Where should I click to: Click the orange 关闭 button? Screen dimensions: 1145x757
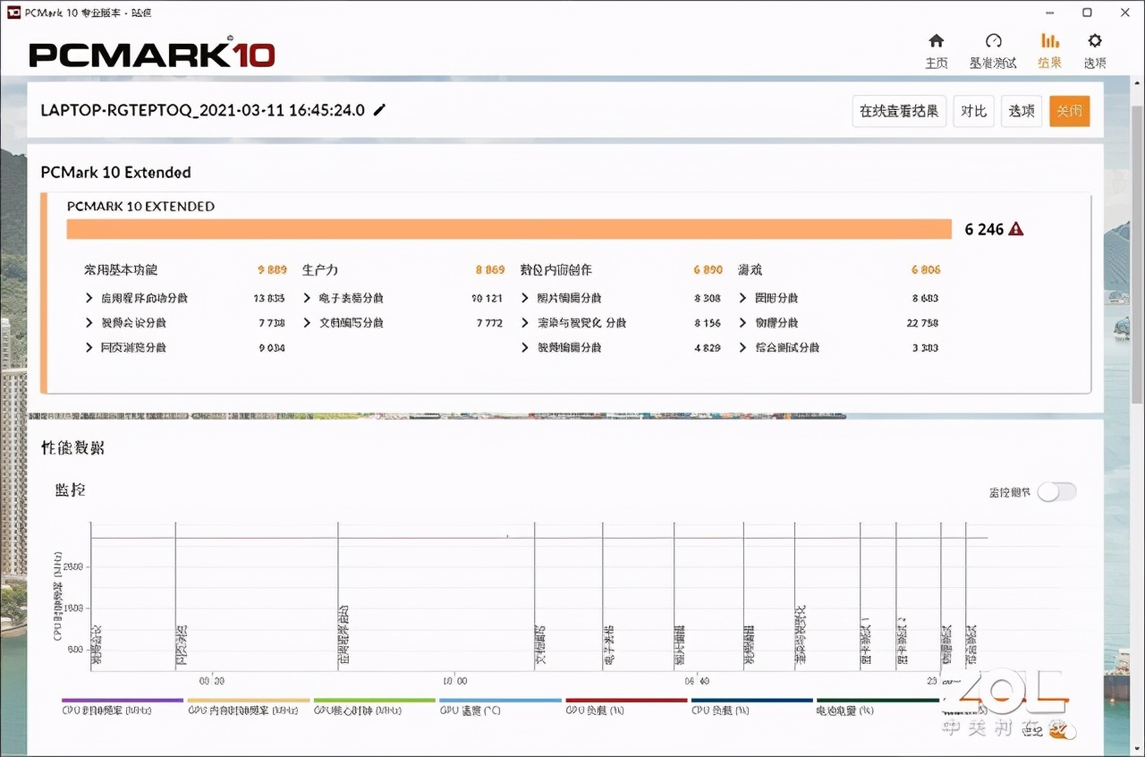pos(1070,111)
